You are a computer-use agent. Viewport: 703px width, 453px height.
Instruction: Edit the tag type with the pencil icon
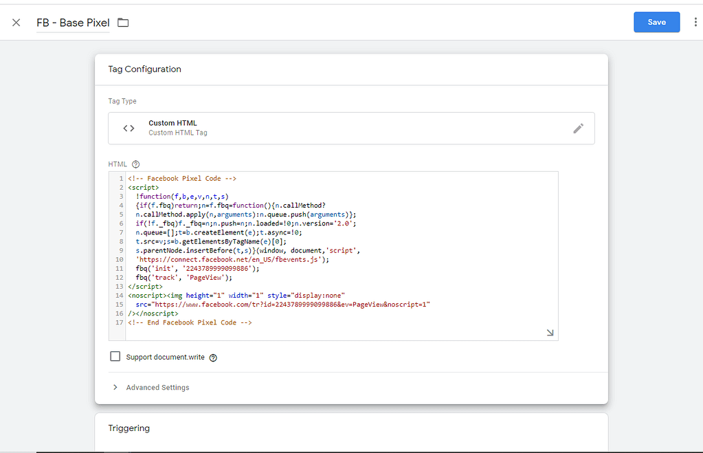(579, 129)
